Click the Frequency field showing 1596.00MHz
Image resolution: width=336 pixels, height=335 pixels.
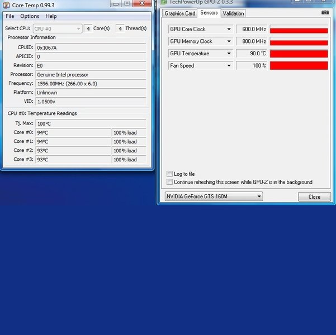[91, 84]
